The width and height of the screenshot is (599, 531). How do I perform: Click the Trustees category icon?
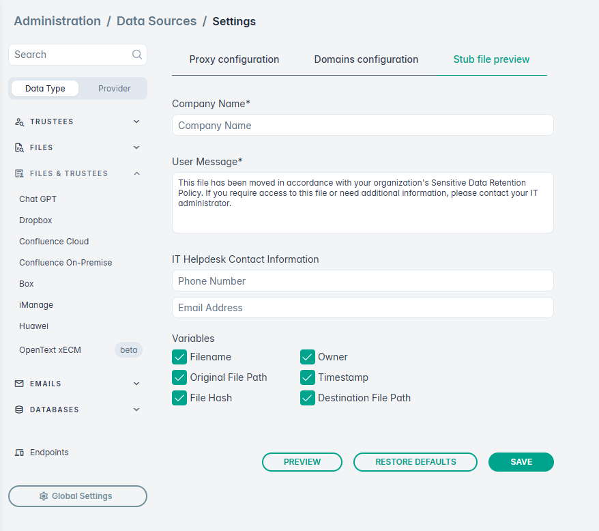pyautogui.click(x=19, y=121)
